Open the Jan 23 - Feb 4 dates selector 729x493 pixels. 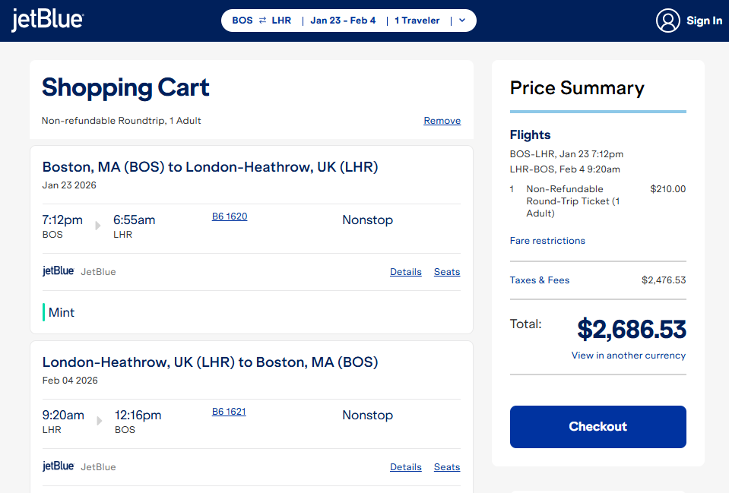coord(343,21)
